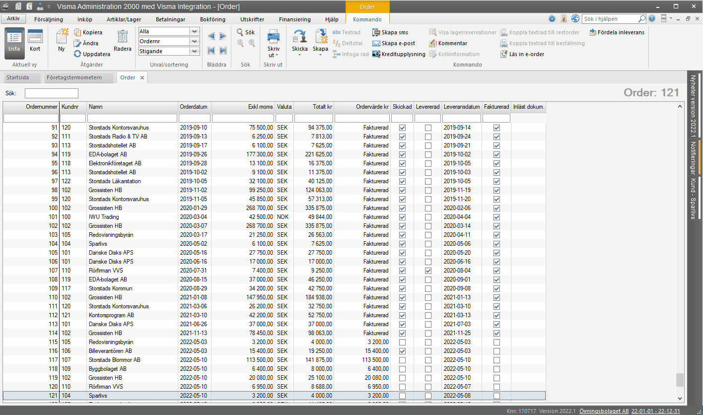Edit the order with Ändra
Screen dimensions: 703x415
tap(86, 43)
